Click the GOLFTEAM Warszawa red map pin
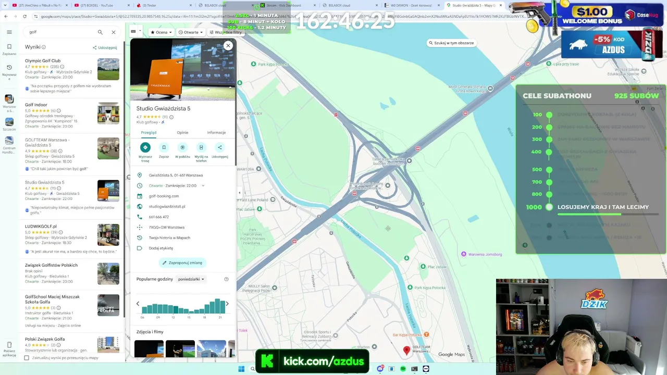Viewport: 667px width, 375px height. (x=406, y=351)
